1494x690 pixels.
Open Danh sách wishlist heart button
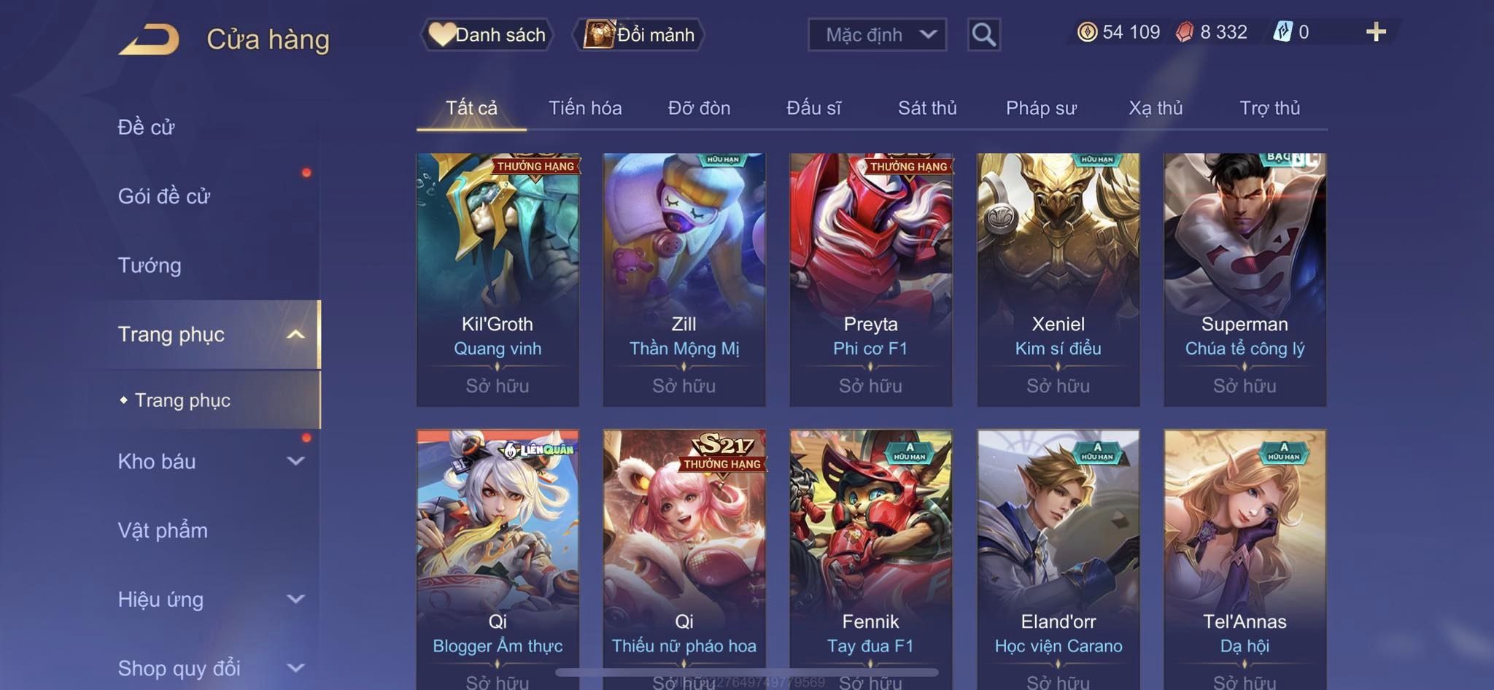click(x=487, y=34)
